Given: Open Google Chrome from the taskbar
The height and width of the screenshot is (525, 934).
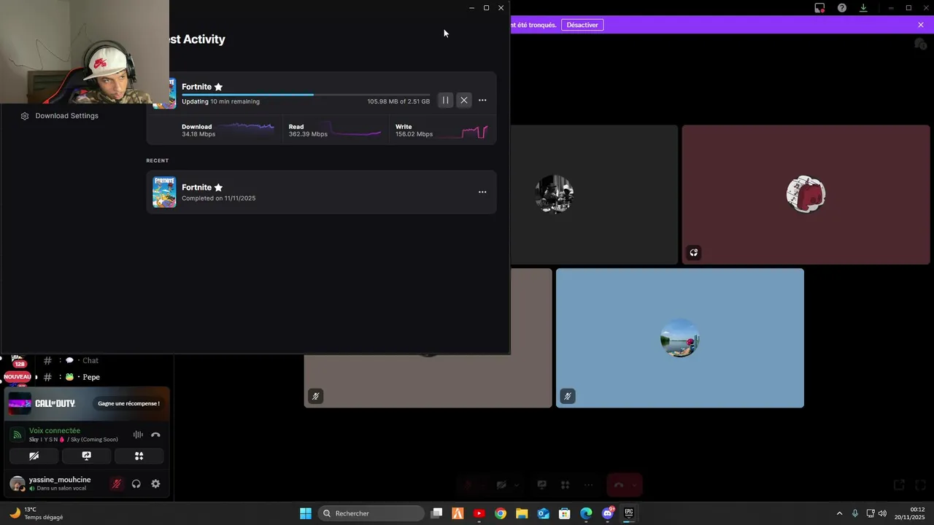Looking at the screenshot, I should point(500,513).
